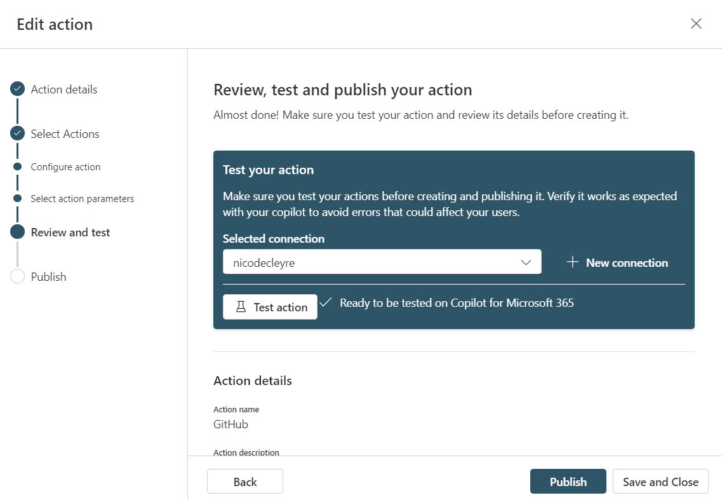Click the empty Publish step circle
This screenshot has width=722, height=500.
click(17, 277)
